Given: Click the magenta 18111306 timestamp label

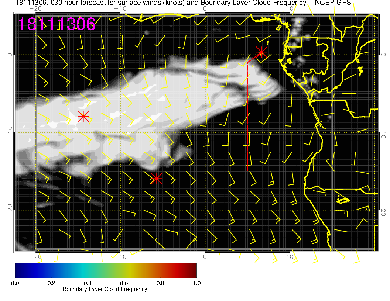Looking at the screenshot, I should pyautogui.click(x=57, y=24).
